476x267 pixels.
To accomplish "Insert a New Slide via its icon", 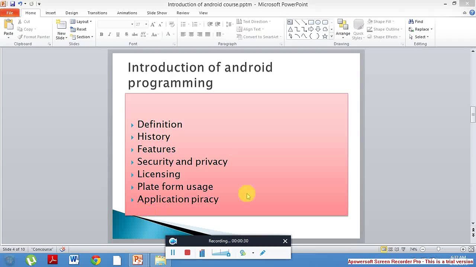I will coord(61,25).
